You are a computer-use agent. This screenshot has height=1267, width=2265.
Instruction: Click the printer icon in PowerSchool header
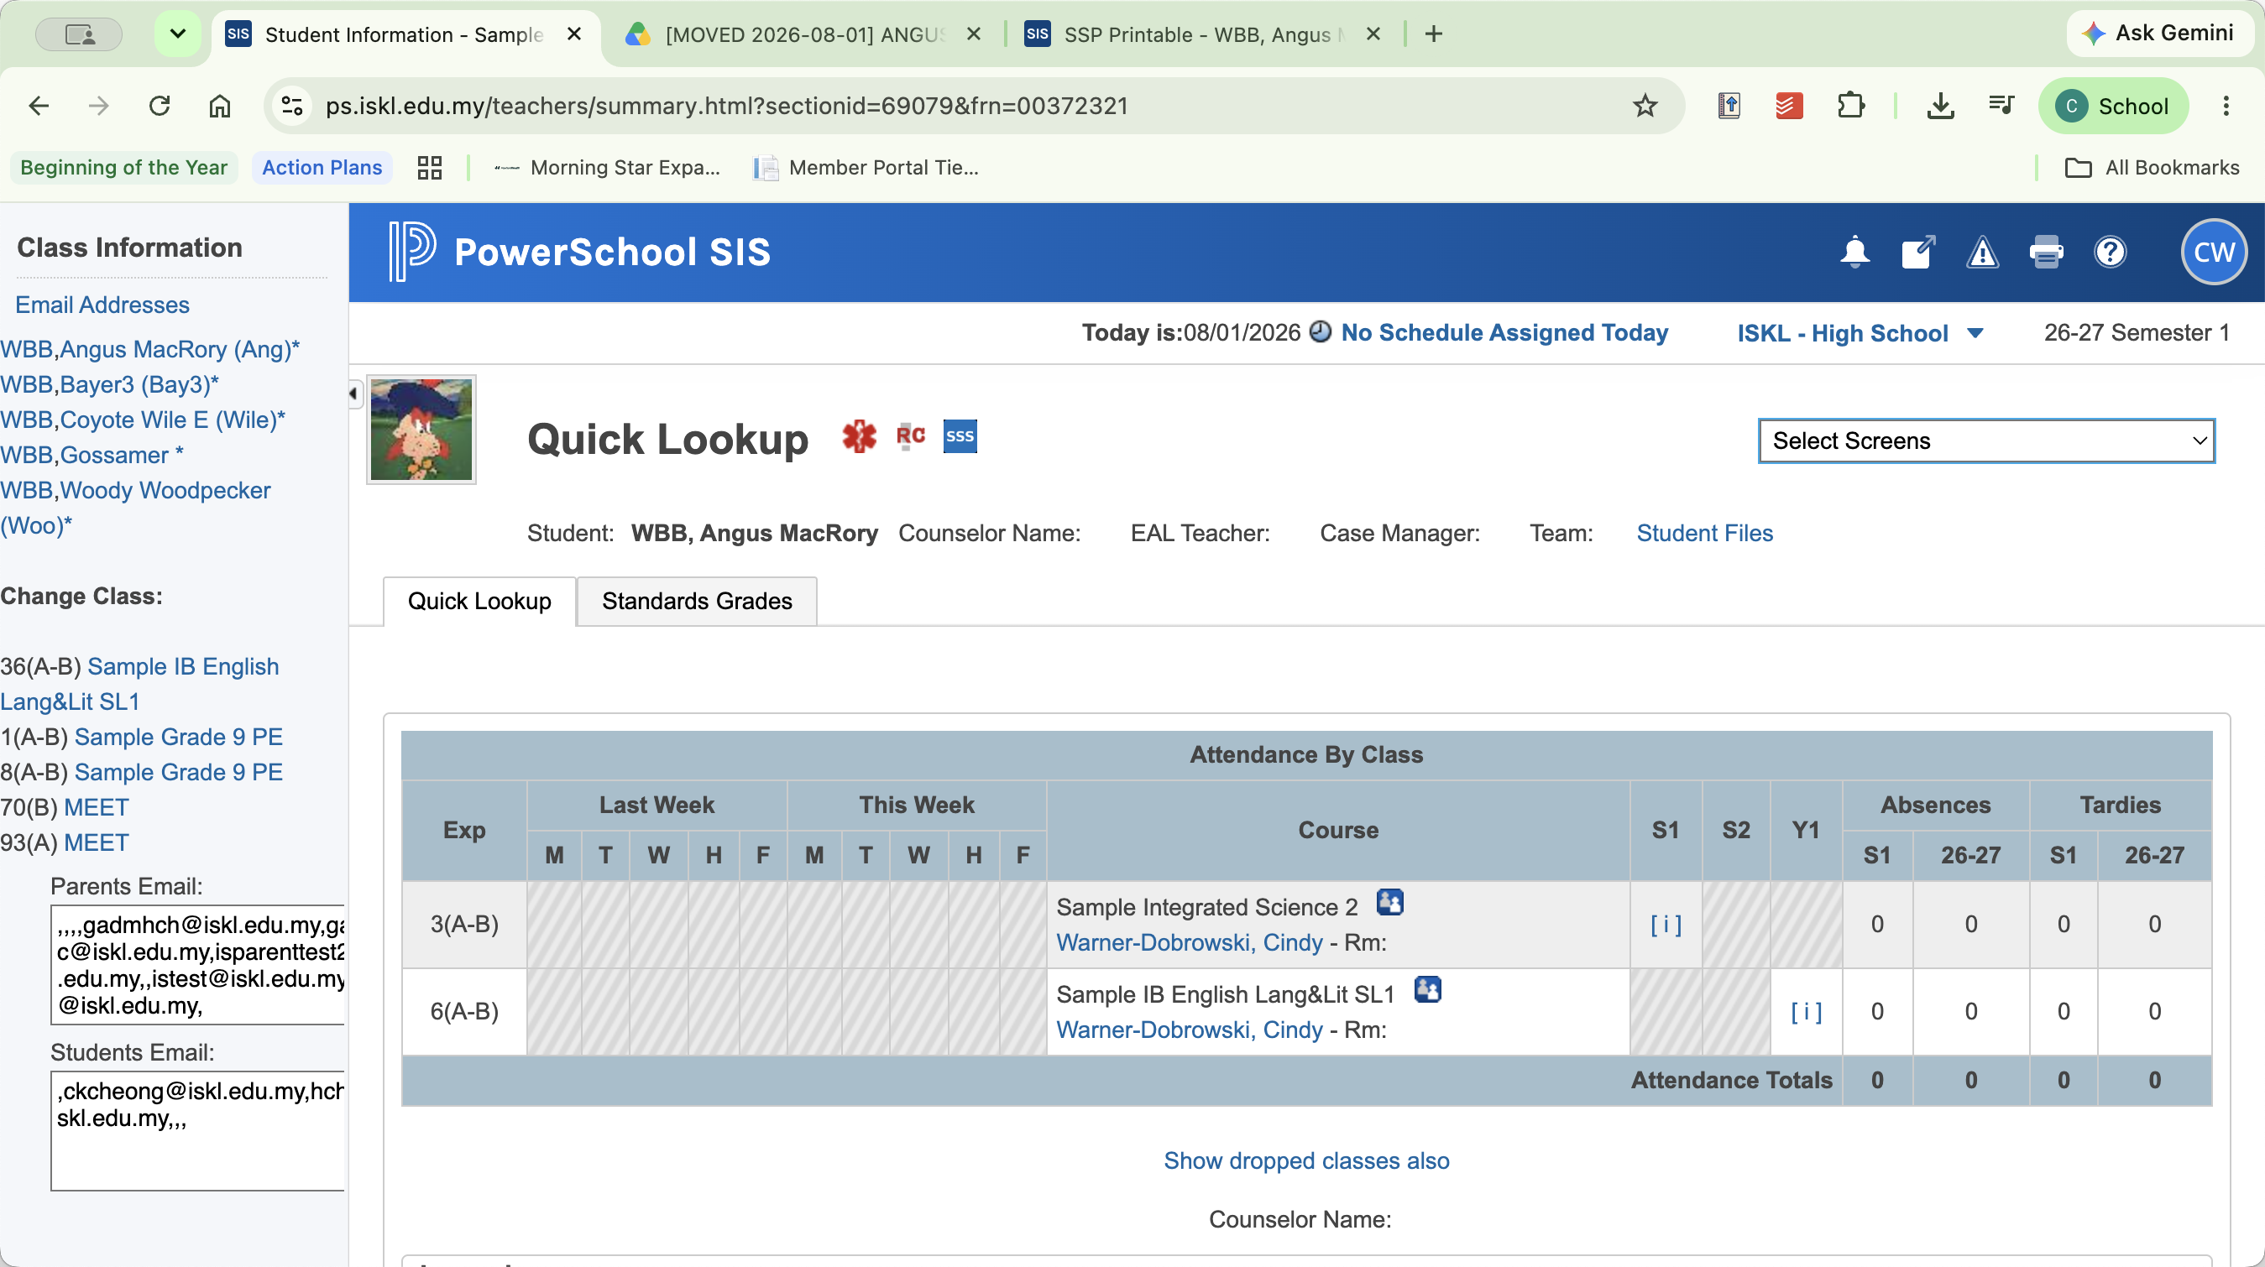2046,253
